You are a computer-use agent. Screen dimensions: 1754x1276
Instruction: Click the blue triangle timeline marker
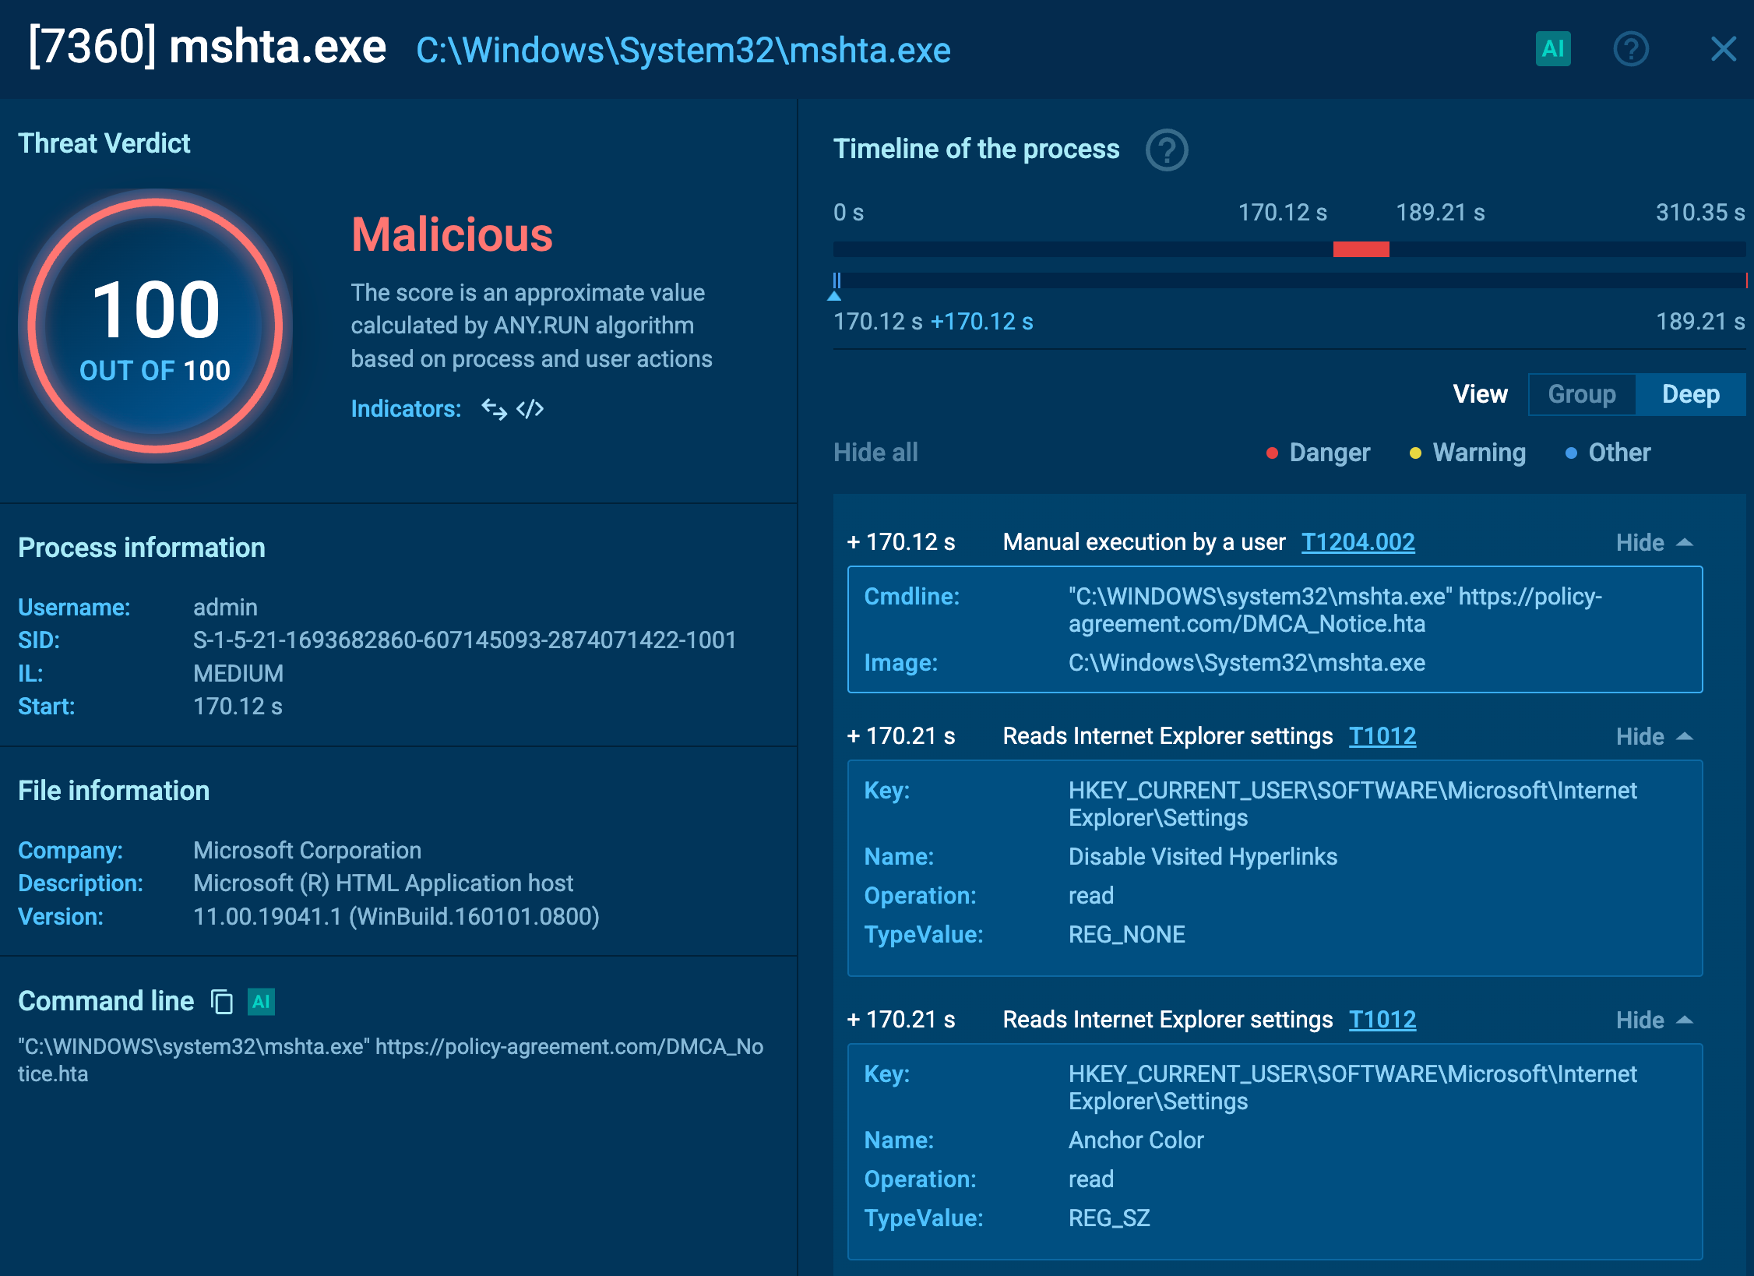pyautogui.click(x=834, y=296)
